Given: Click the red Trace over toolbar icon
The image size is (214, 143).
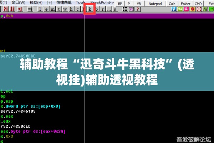Looking at the screenshot, I should [x=12, y=9].
